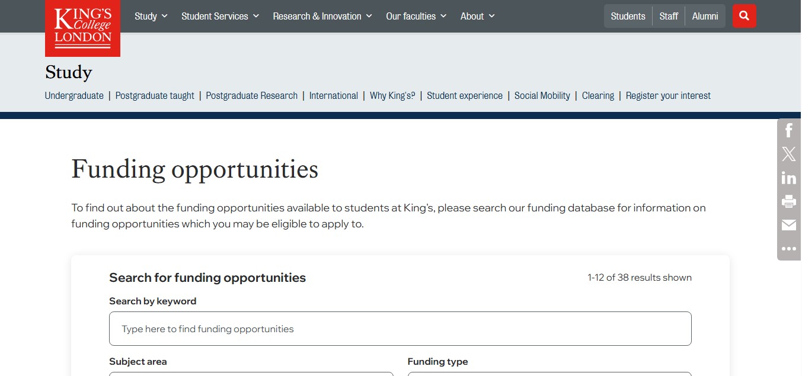The height and width of the screenshot is (376, 802).
Task: Go to the Postgraduate taught link
Action: [x=155, y=95]
